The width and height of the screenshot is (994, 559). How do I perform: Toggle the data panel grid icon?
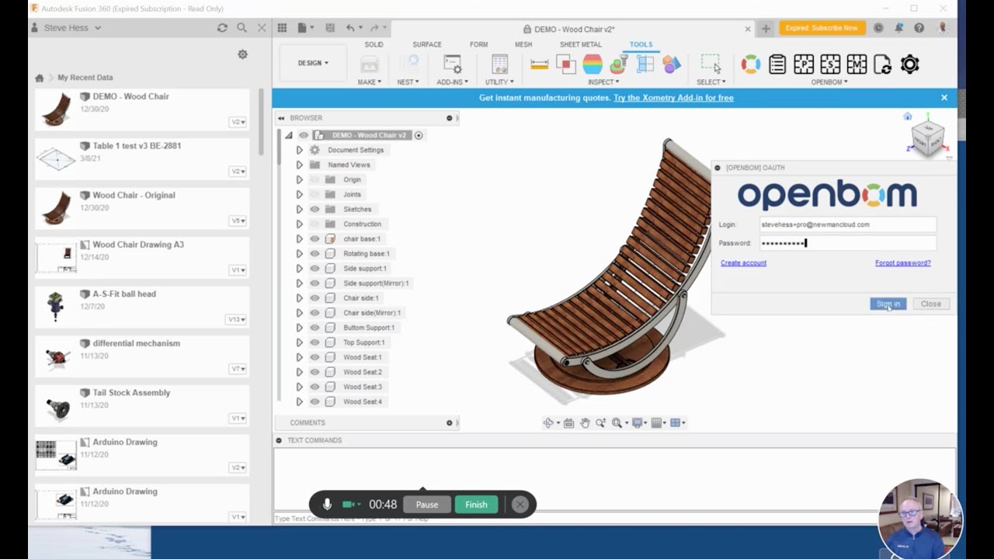pyautogui.click(x=282, y=28)
